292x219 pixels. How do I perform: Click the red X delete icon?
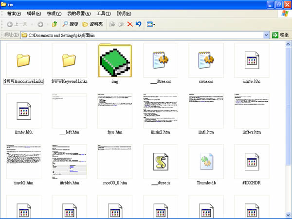click(130, 24)
